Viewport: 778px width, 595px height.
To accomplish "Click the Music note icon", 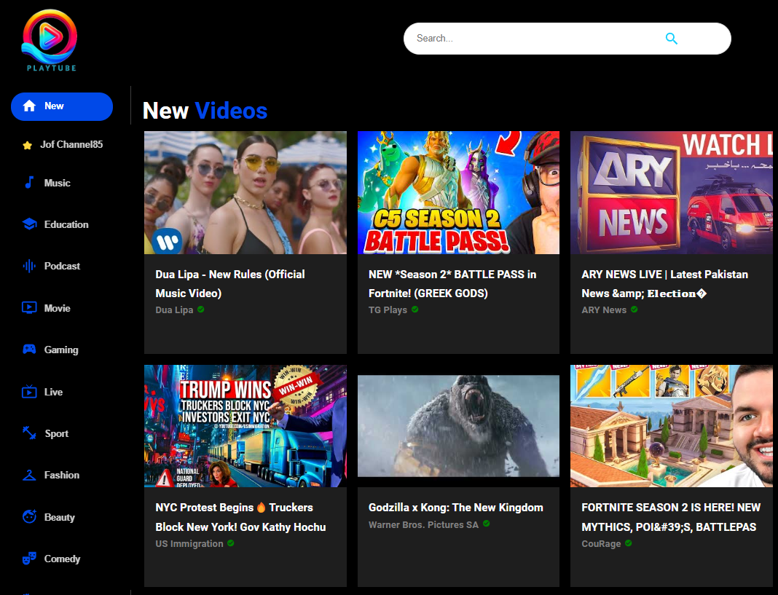I will coord(29,183).
